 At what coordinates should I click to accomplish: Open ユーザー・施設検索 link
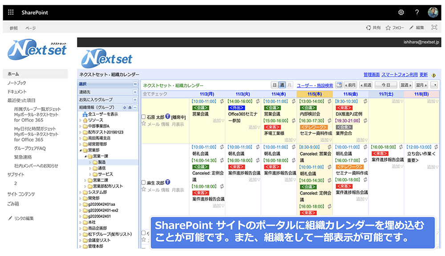click(315, 85)
